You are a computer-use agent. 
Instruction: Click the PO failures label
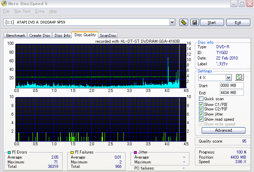tap(144, 168)
